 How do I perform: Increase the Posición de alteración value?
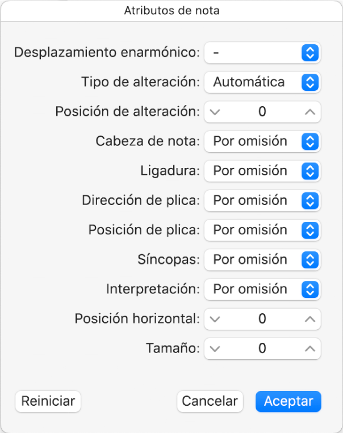click(x=309, y=112)
